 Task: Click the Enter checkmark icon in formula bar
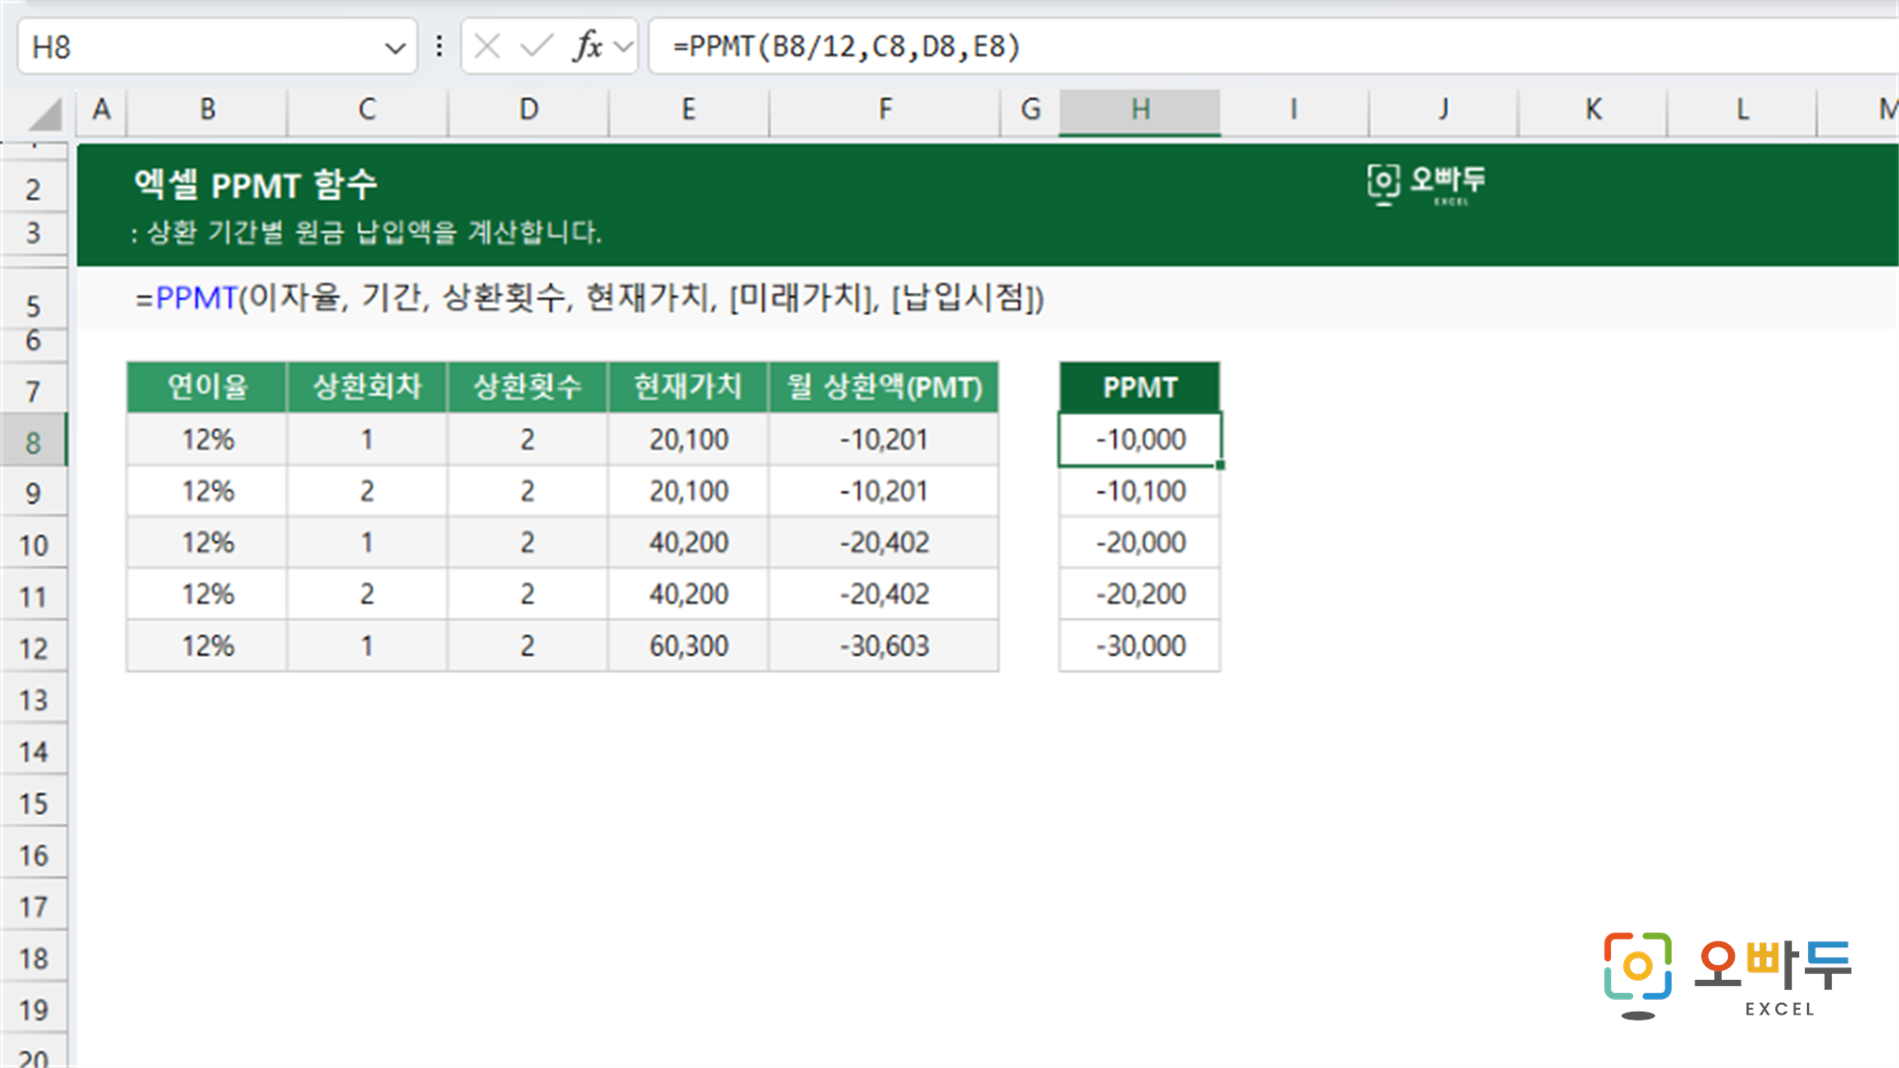[x=536, y=46]
